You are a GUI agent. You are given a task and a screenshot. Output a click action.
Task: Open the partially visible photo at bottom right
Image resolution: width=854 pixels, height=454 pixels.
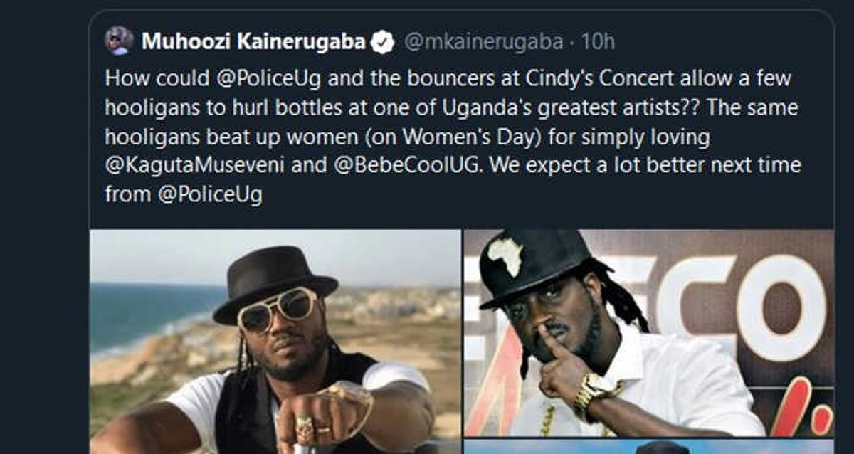[x=648, y=448]
